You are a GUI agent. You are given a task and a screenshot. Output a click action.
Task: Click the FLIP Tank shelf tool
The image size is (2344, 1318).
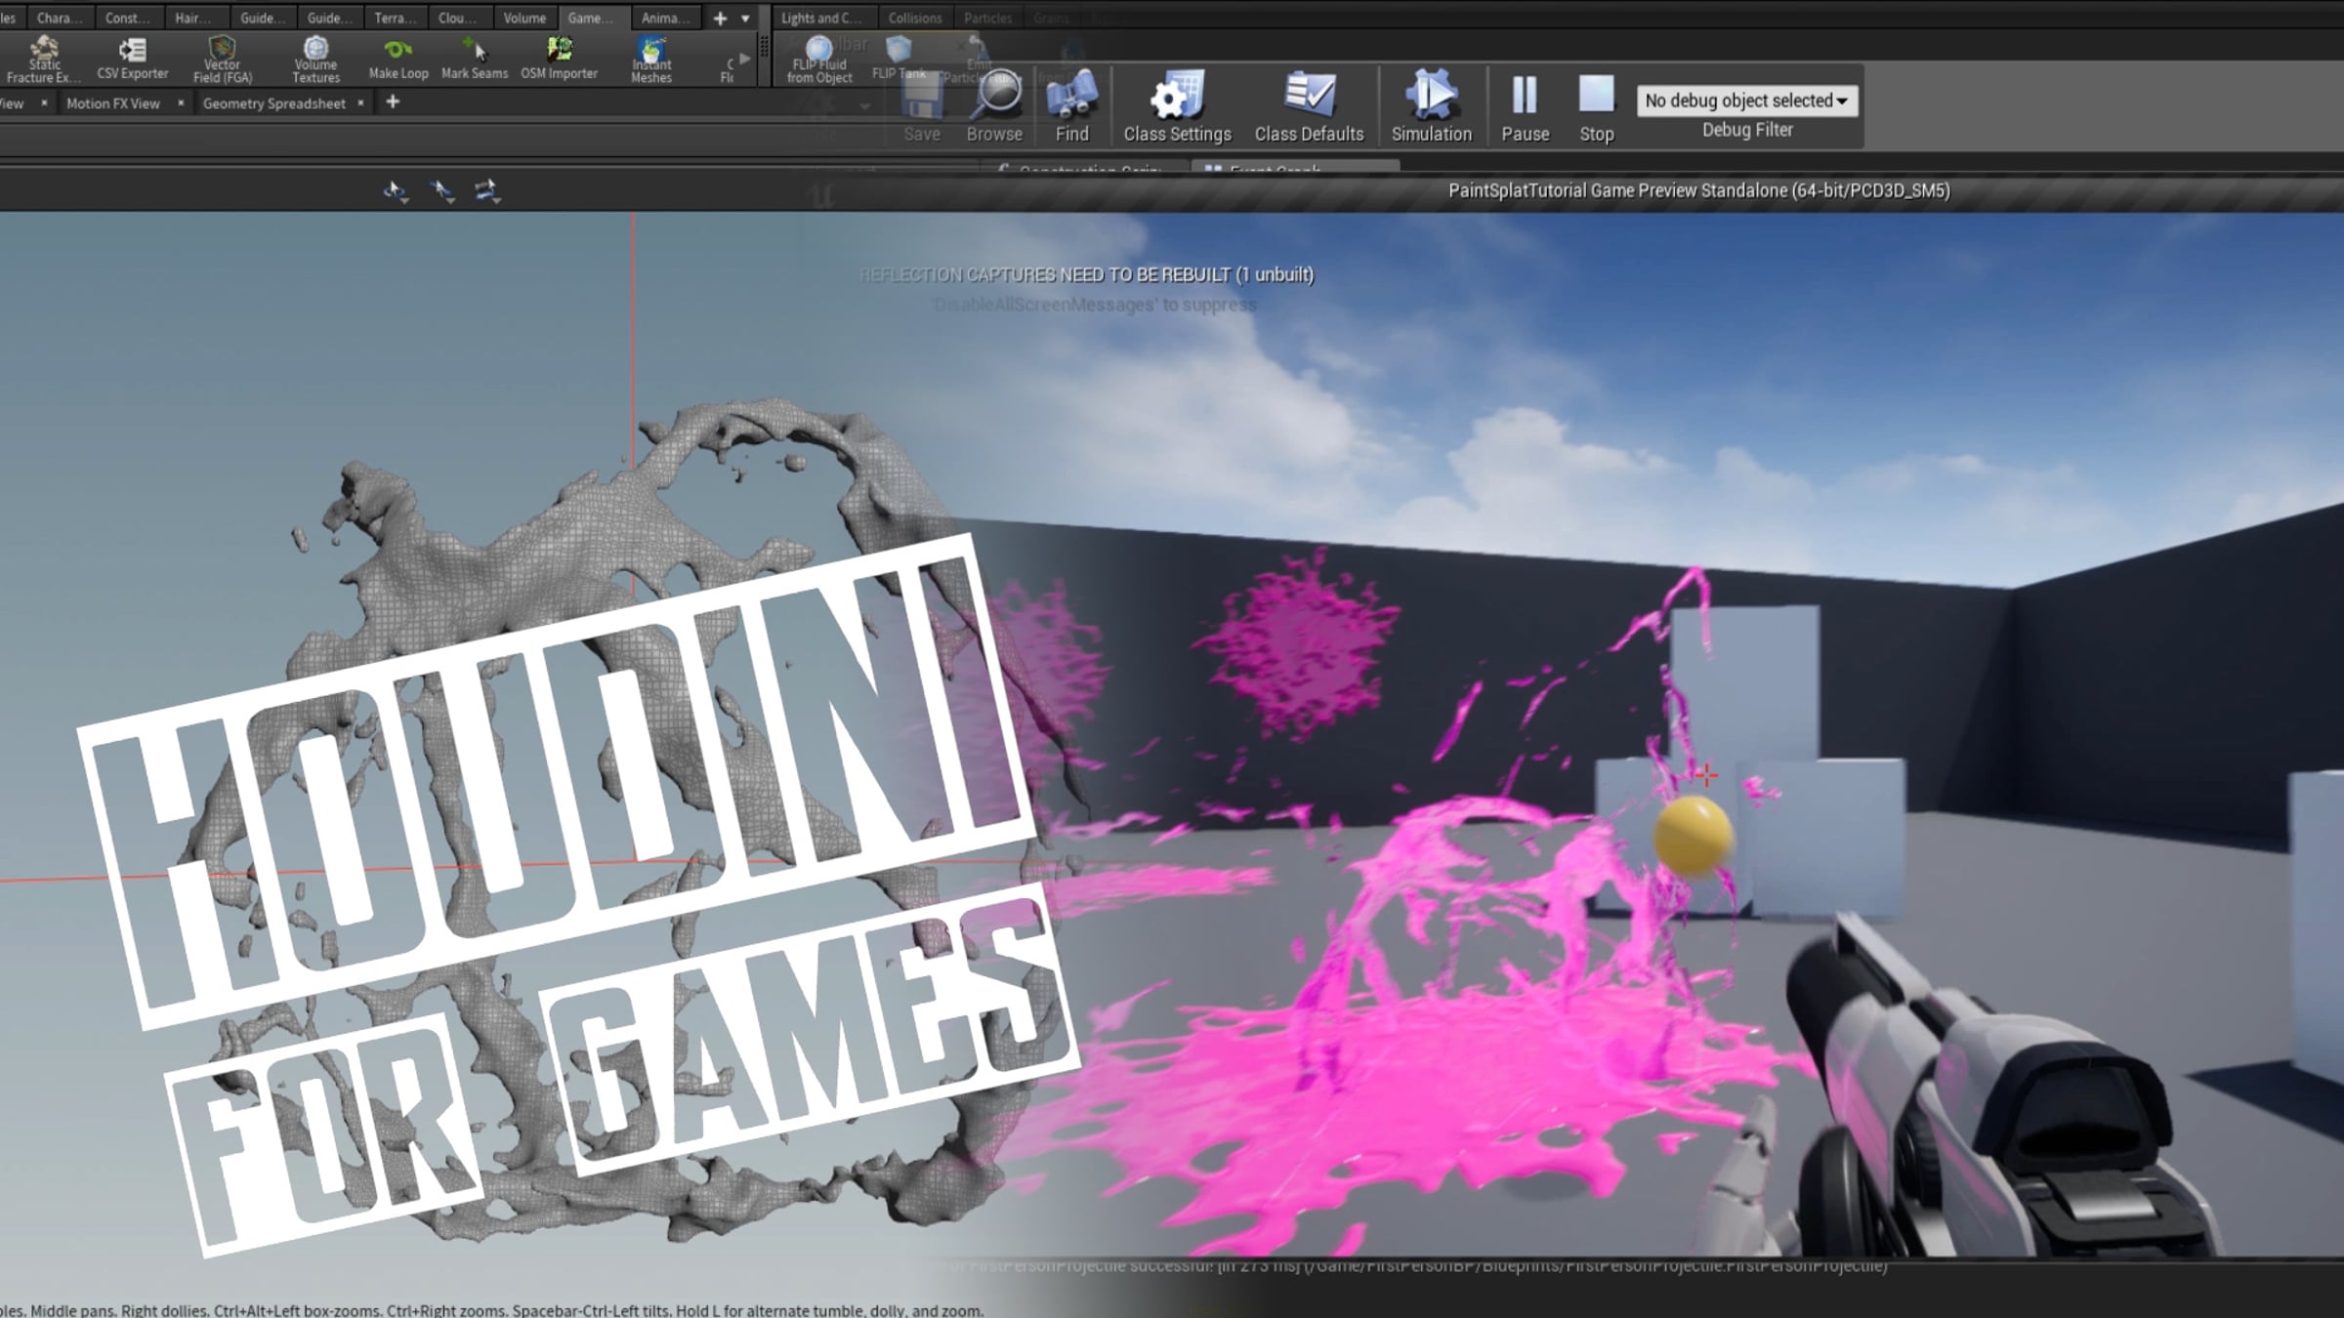(x=898, y=54)
